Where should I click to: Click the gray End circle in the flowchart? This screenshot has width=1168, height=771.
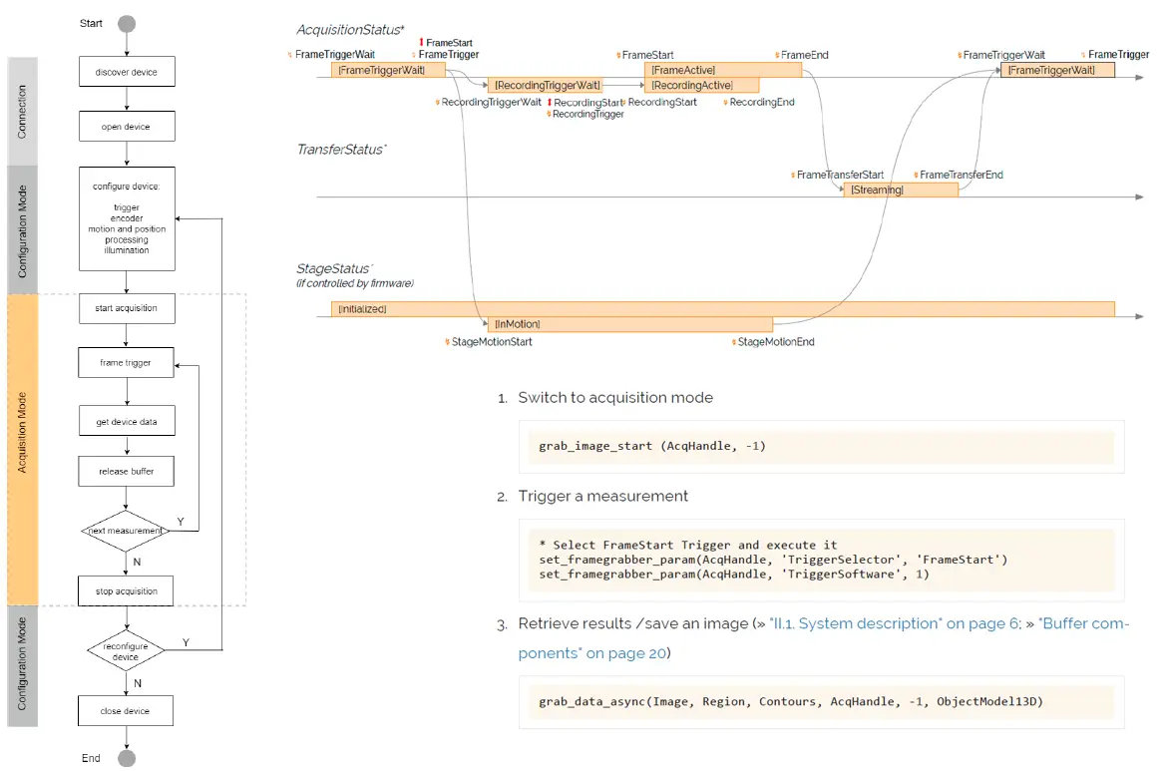coord(127,758)
